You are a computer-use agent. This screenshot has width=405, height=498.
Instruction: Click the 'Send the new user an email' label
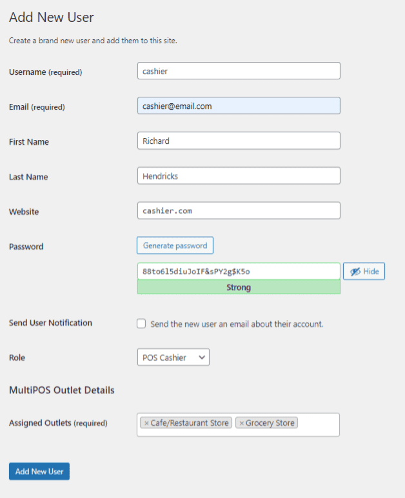[237, 324]
